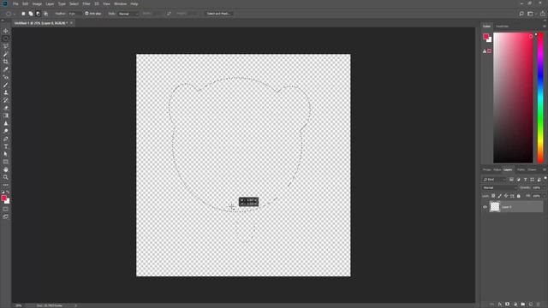Select the Dodge tool
Image resolution: width=548 pixels, height=308 pixels.
tap(6, 131)
